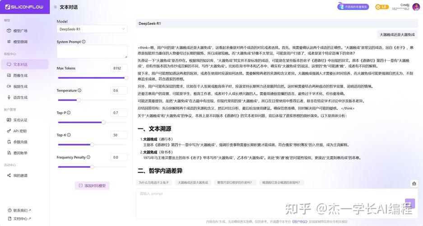
Task: Click the 文本对话 chat bubble icon
Action: [x=9, y=65]
